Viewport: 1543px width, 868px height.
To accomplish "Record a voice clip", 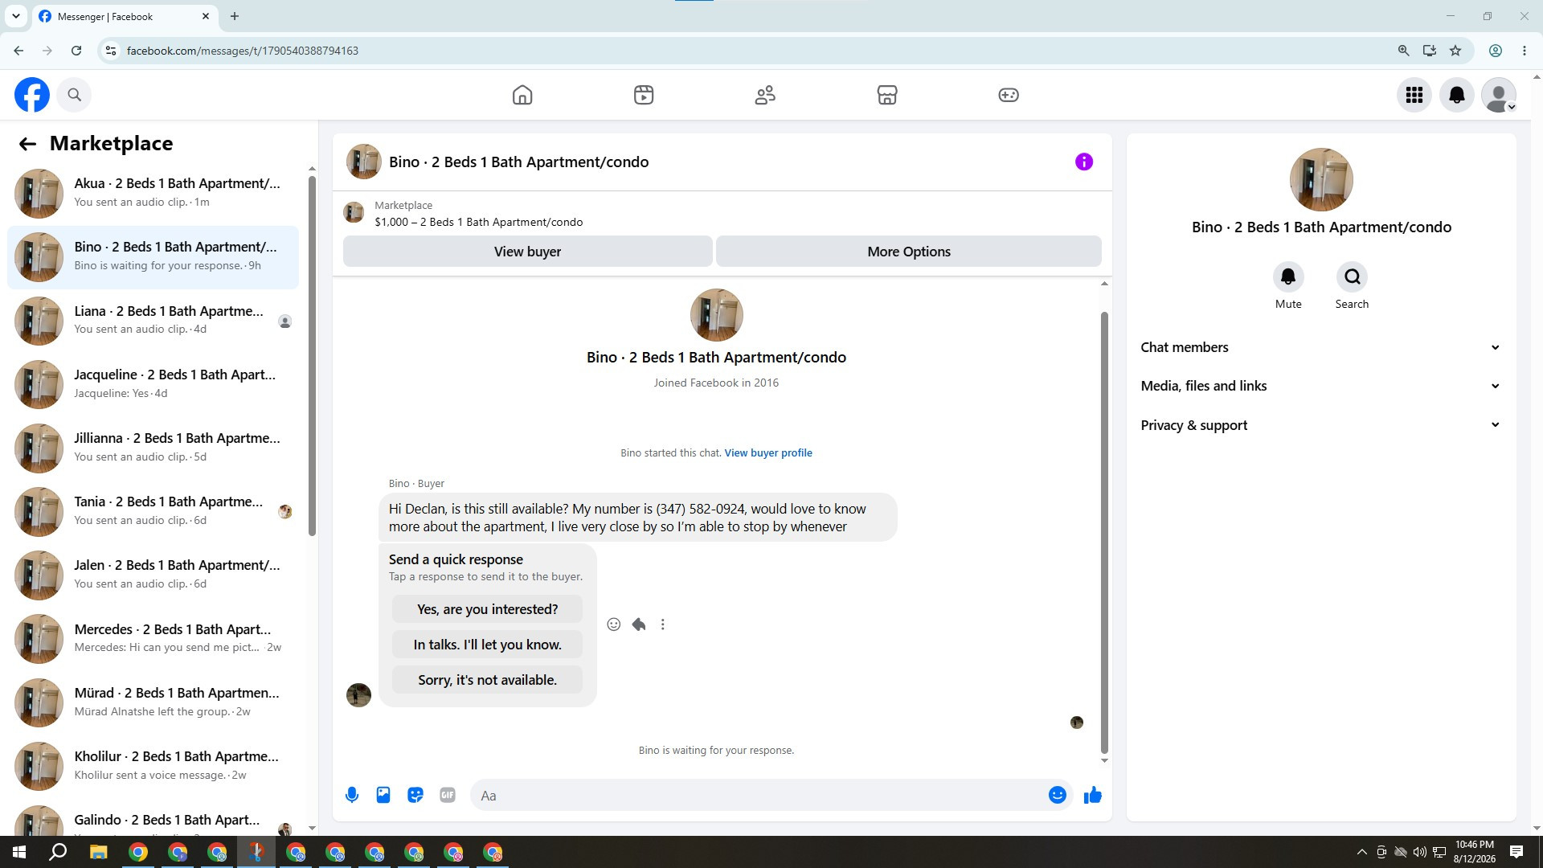I will tap(352, 796).
